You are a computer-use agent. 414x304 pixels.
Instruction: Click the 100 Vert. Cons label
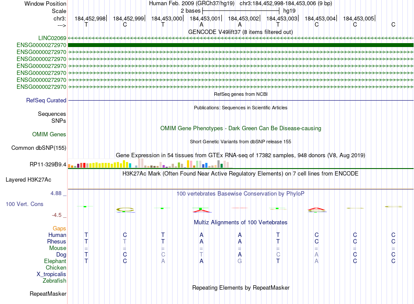(24, 204)
